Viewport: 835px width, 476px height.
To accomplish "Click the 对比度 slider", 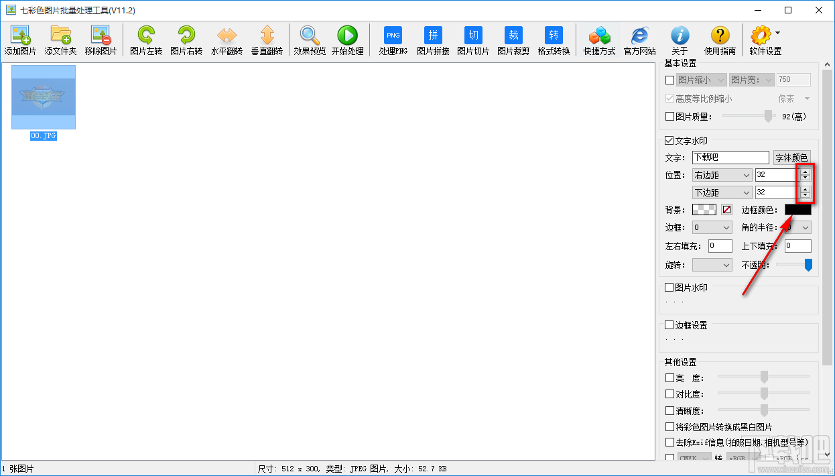I will point(764,394).
